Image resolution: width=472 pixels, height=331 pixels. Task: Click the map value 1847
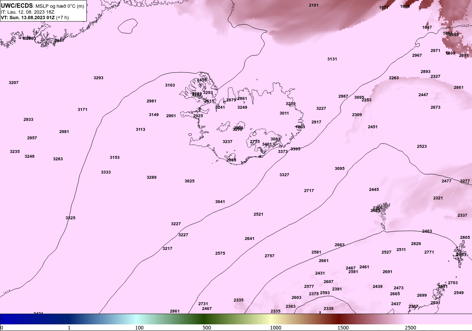[427, 27]
